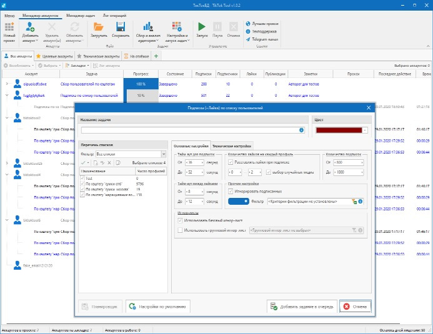Click 'Настройки по умолчанию' button
Image resolution: width=433 pixels, height=334 pixels.
point(158,306)
